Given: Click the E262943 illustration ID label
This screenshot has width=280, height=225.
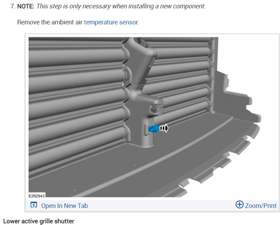Looking at the screenshot, I should [37, 196].
